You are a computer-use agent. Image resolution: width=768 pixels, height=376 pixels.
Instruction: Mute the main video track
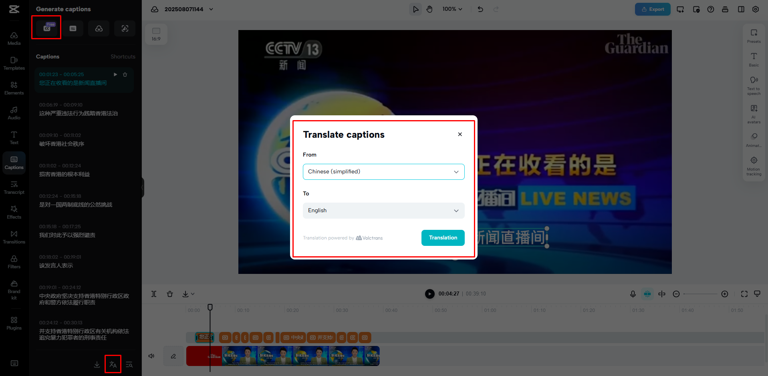click(151, 355)
